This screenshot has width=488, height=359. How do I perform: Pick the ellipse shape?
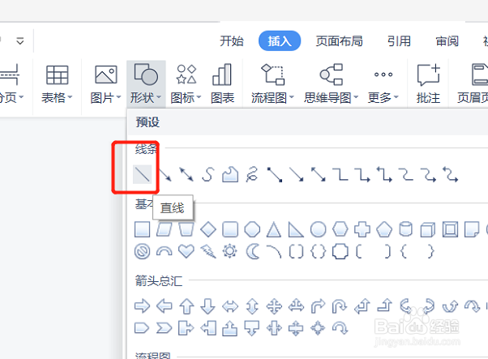(318, 229)
